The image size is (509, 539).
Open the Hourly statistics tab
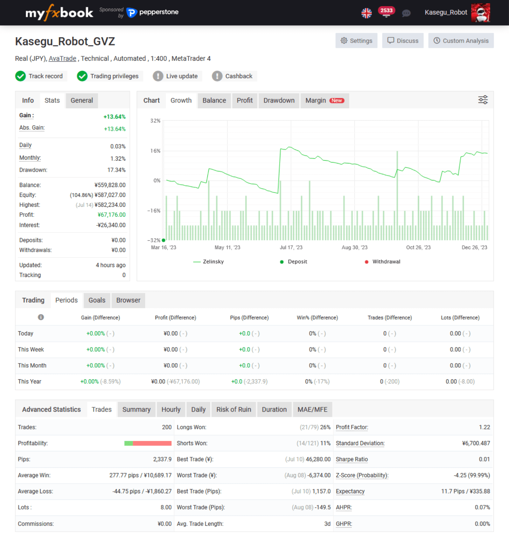(171, 410)
